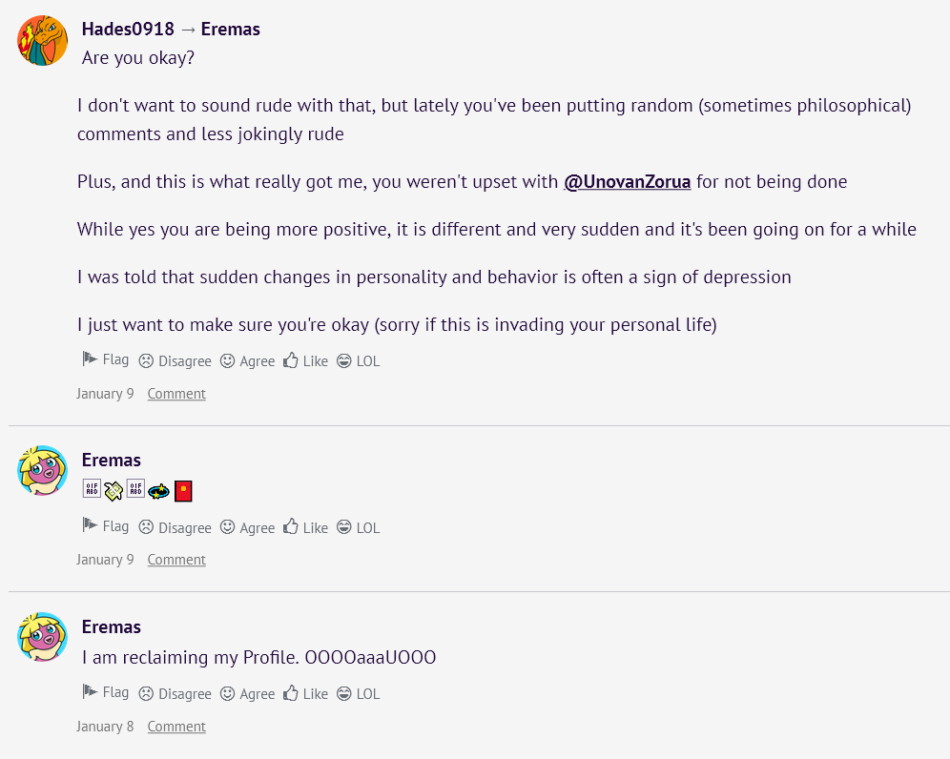
Task: Agree with "reclaiming my Profile" post
Action: (x=247, y=694)
